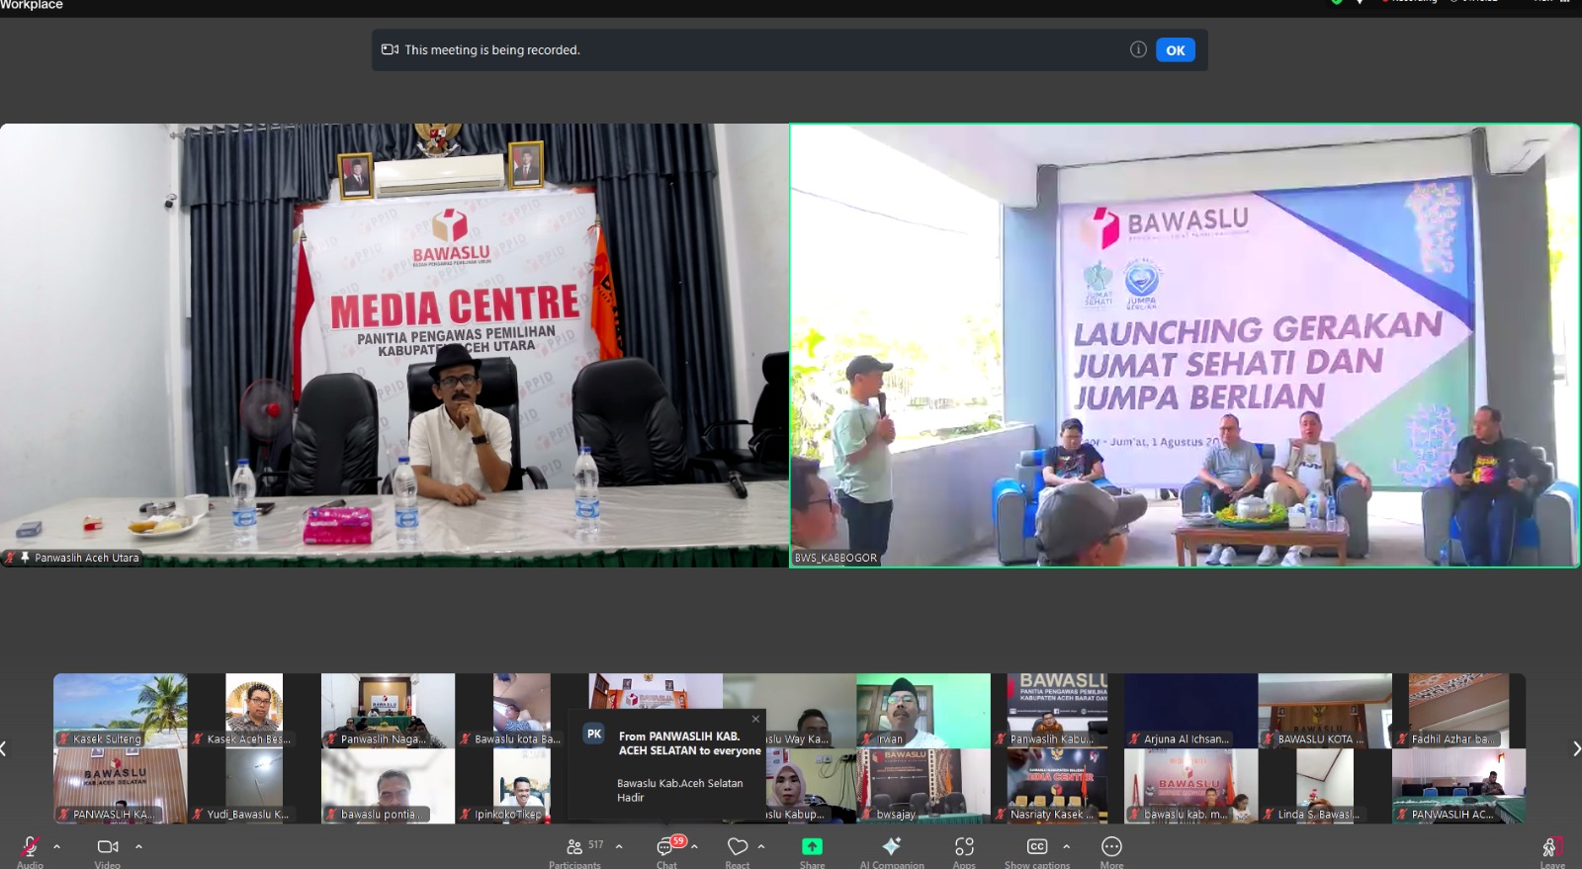Select bwsajay participant thumbnail
This screenshot has height=869, width=1582.
pos(923,786)
